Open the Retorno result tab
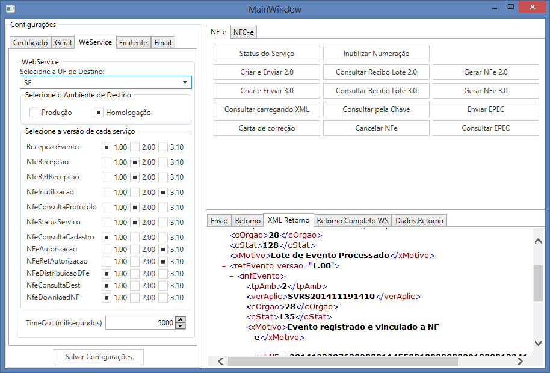 248,221
